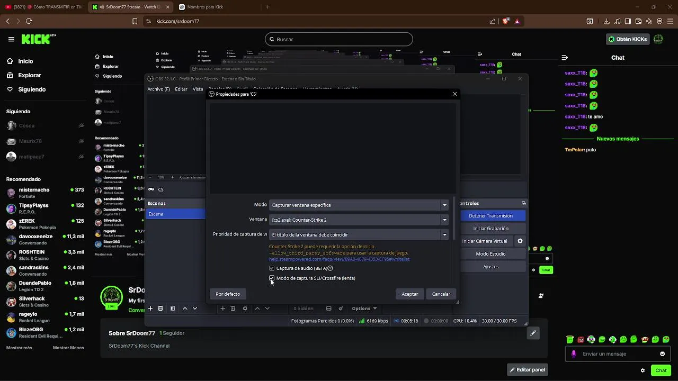Screen dimensions: 678x381
Task: Click Por defecto button
Action: 228,294
